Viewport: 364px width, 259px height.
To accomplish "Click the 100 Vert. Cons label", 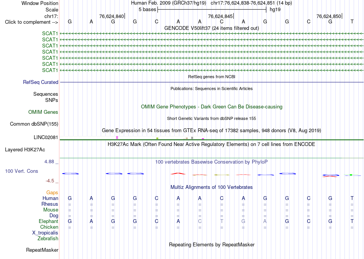I will [21, 171].
